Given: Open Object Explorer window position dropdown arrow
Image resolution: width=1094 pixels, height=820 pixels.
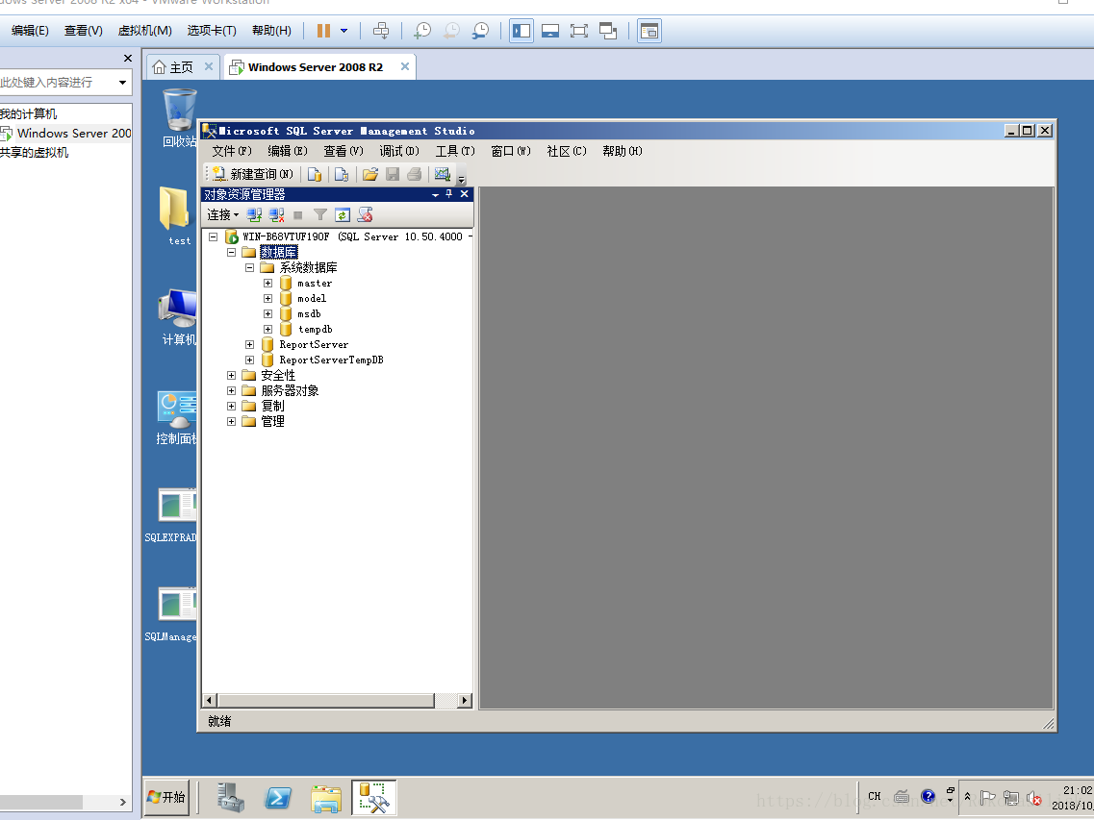Looking at the screenshot, I should 435,195.
